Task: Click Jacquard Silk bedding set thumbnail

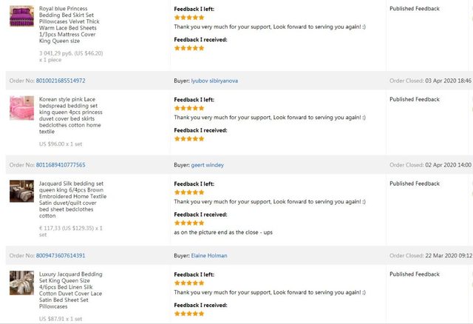Action: click(x=21, y=191)
